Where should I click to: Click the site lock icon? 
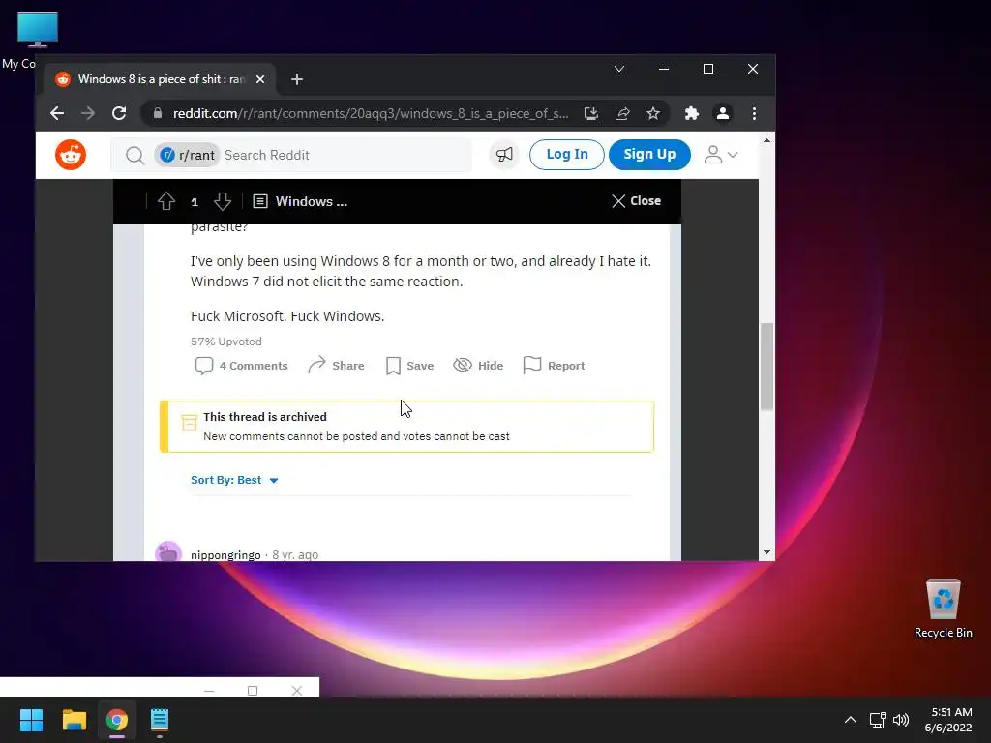point(158,114)
